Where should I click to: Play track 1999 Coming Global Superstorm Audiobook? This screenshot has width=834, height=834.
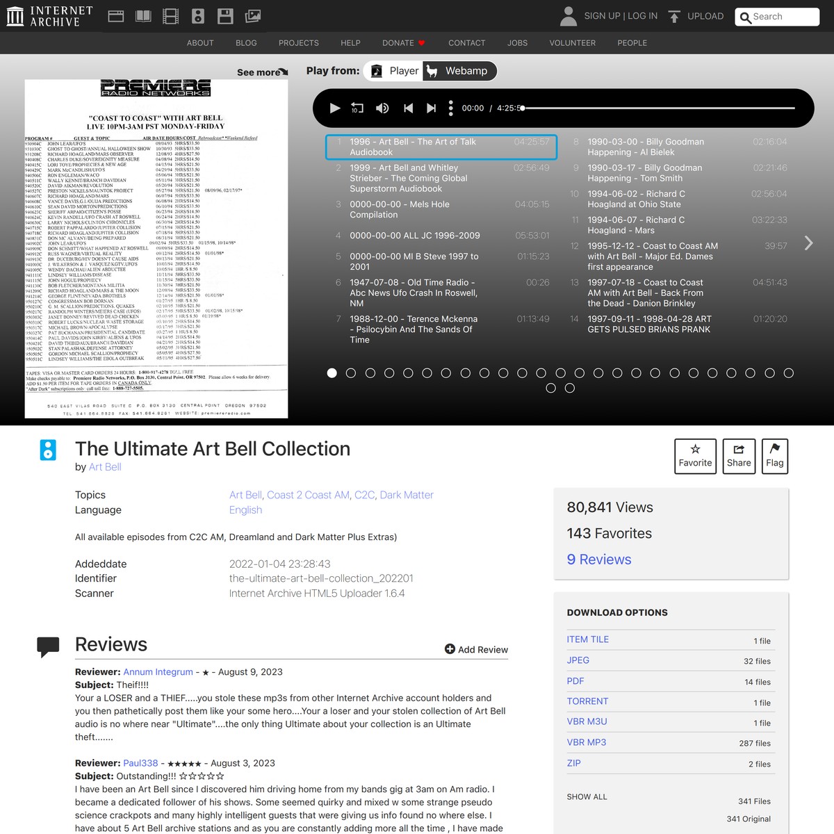[x=441, y=178]
